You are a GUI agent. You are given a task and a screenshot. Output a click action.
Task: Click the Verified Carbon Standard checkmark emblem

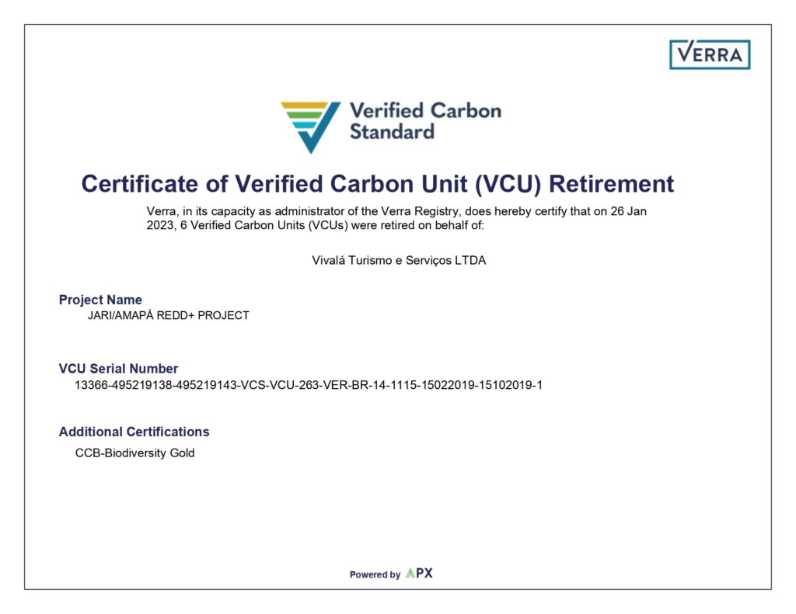[311, 127]
